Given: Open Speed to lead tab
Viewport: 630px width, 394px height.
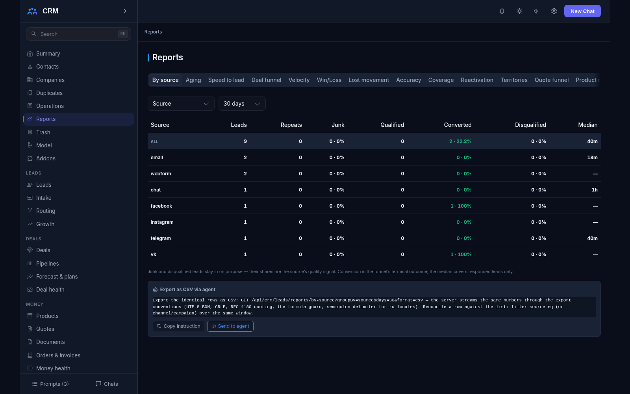Looking at the screenshot, I should coord(226,80).
